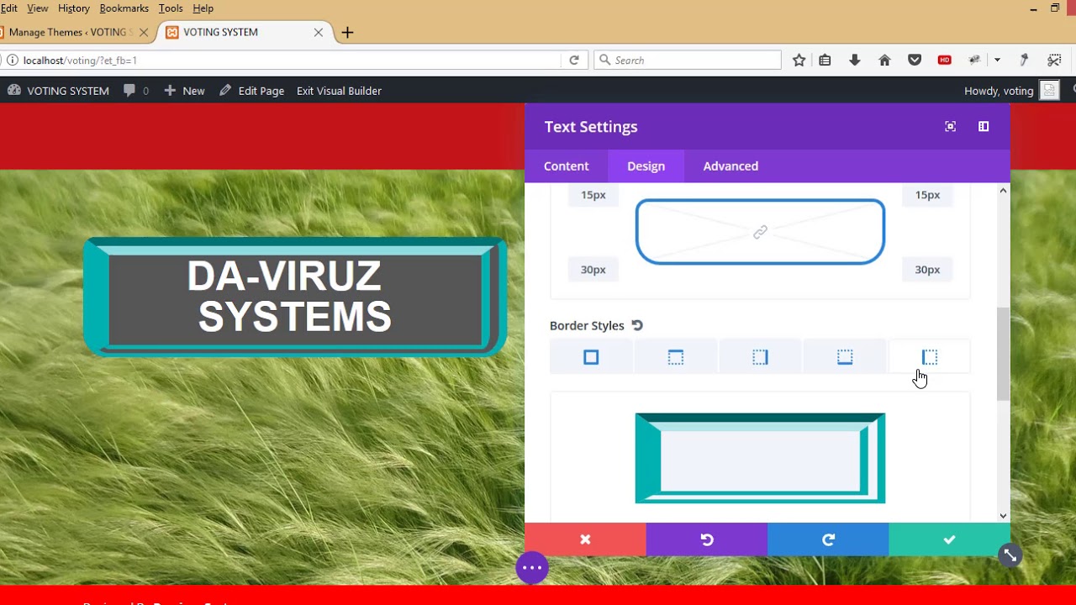
Task: Select the DA-VIRUZ SYSTEMS text module
Action: coord(295,297)
